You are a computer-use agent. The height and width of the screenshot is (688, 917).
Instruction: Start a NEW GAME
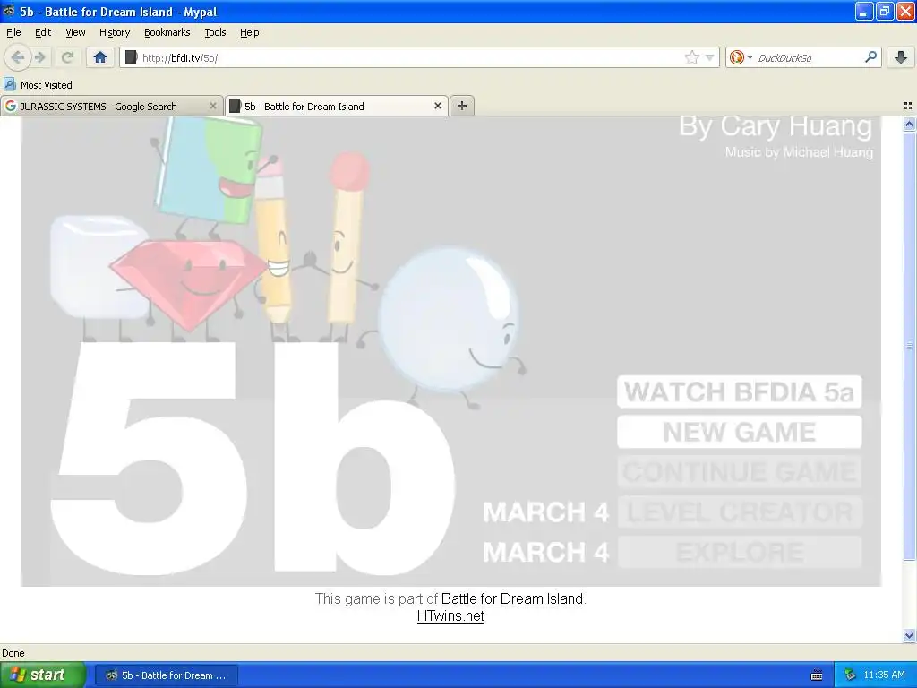click(739, 432)
